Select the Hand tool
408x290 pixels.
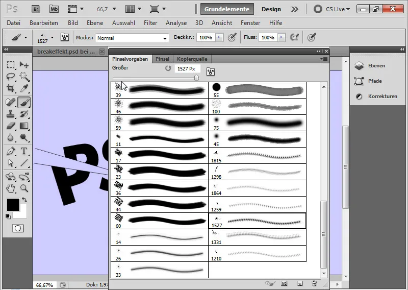[11, 188]
